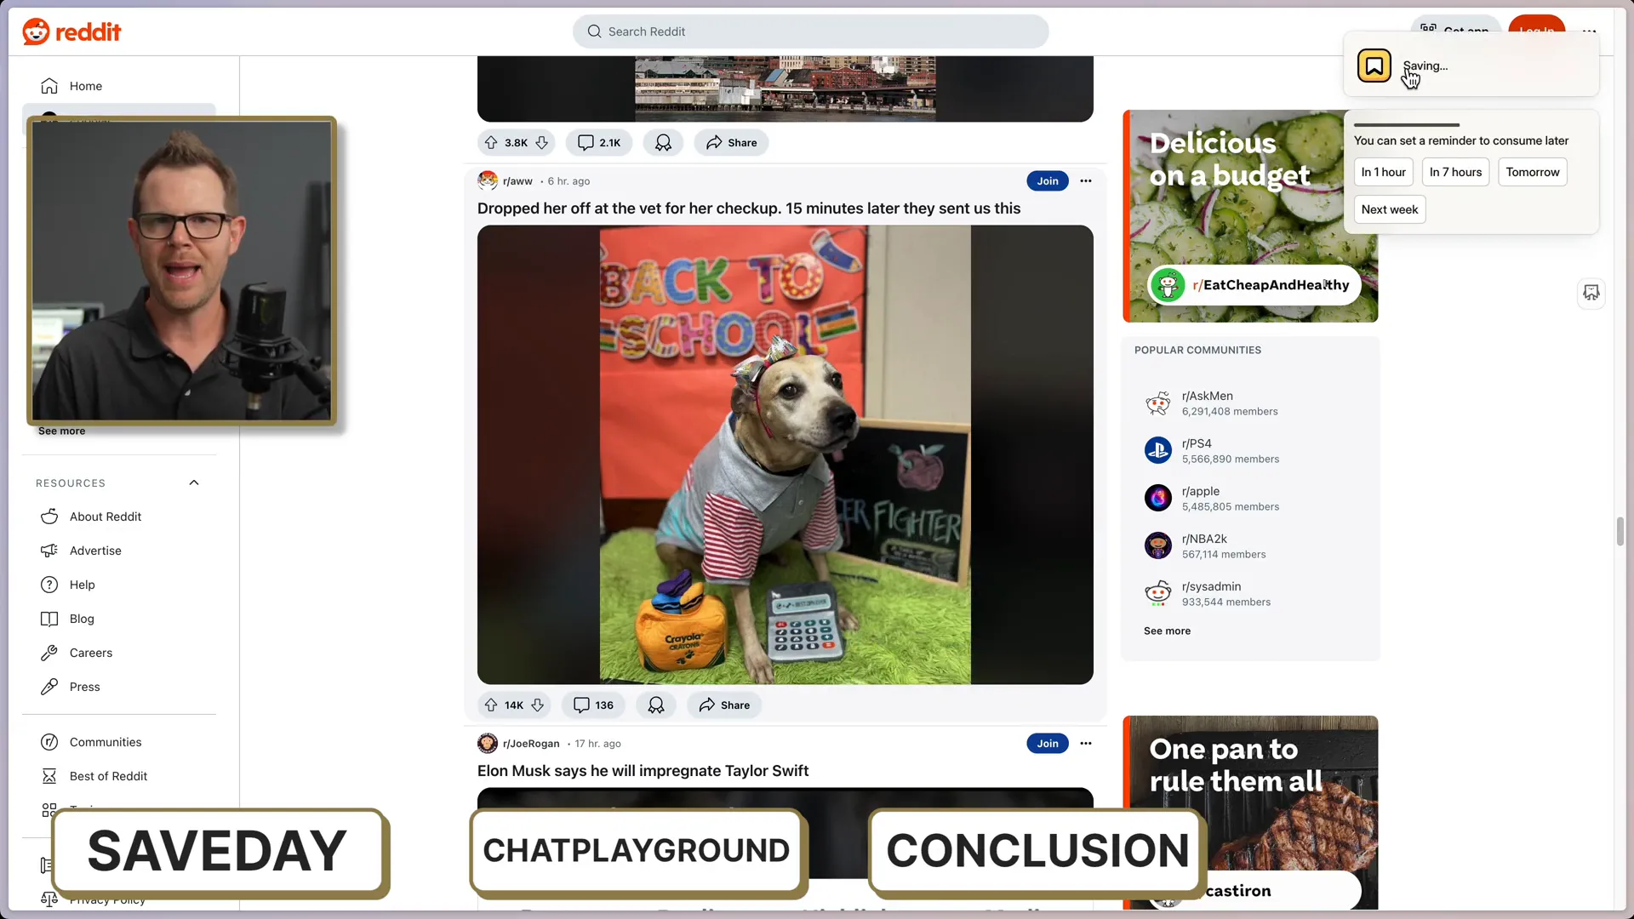Click the Help question mark icon
This screenshot has width=1634, height=919.
coord(49,585)
